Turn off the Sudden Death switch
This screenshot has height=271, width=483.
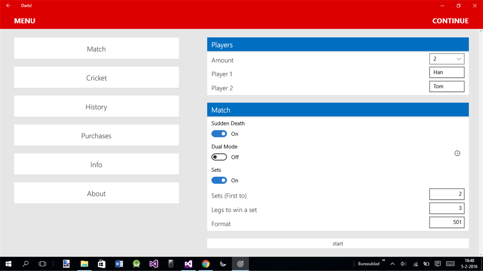click(x=219, y=134)
